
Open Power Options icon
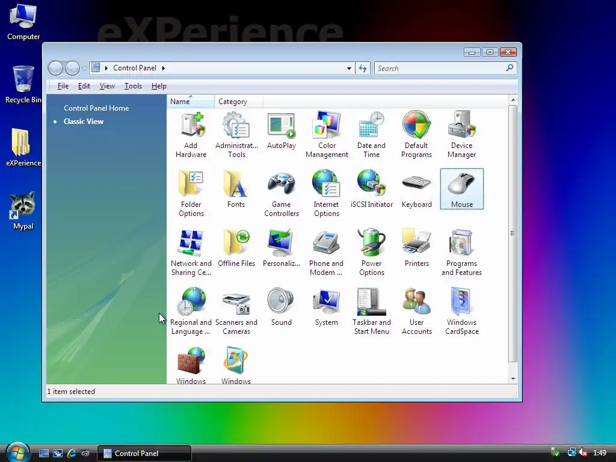[372, 252]
